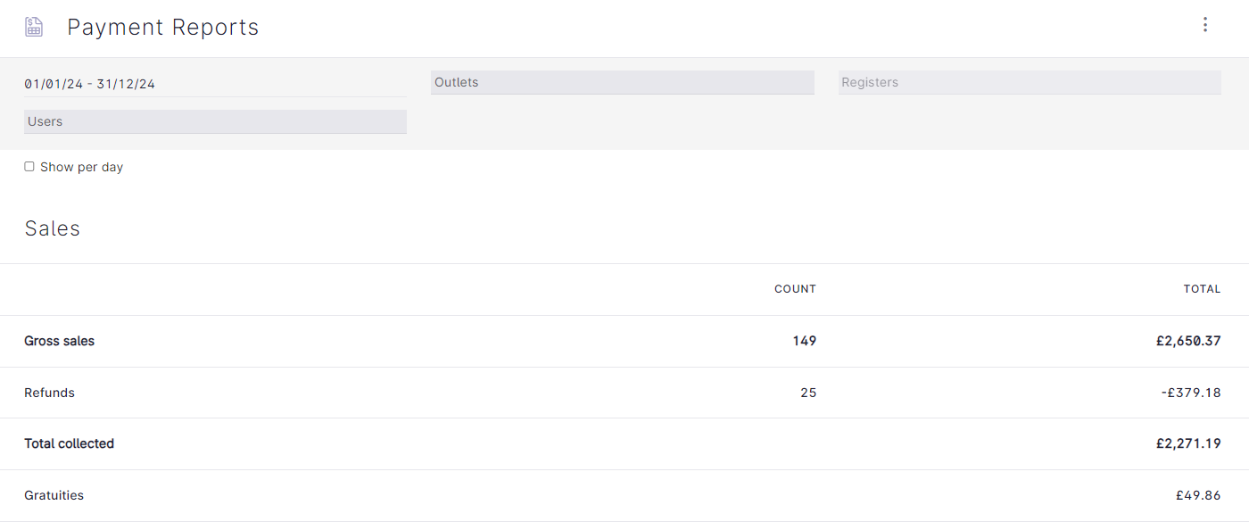Click the Gratuities row label
Screen dimensions: 1249x530
point(54,495)
